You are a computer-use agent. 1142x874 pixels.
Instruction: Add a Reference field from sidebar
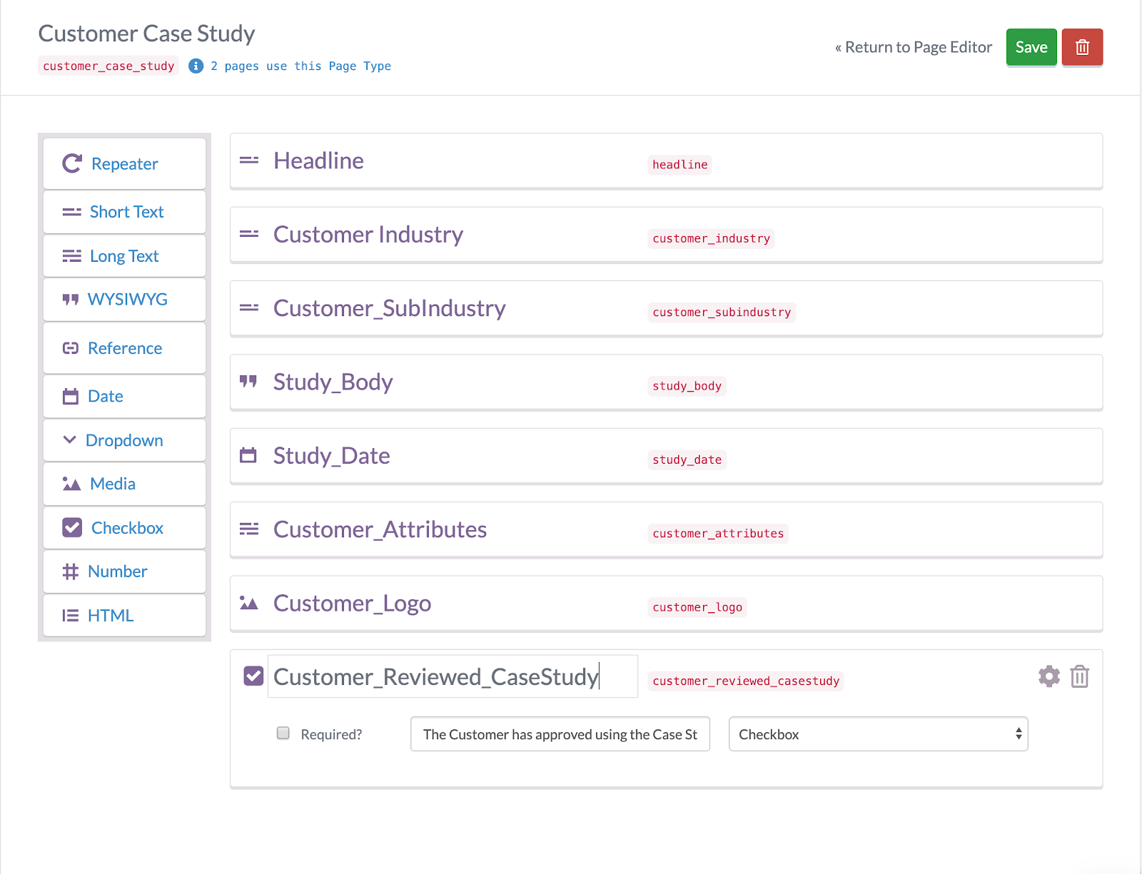(124, 348)
